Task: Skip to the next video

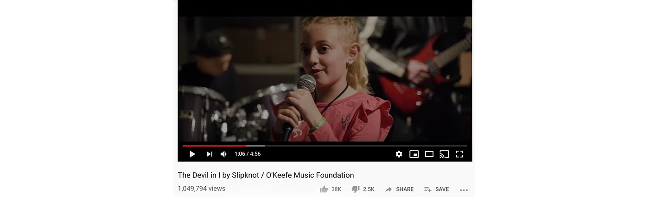Action: (210, 154)
